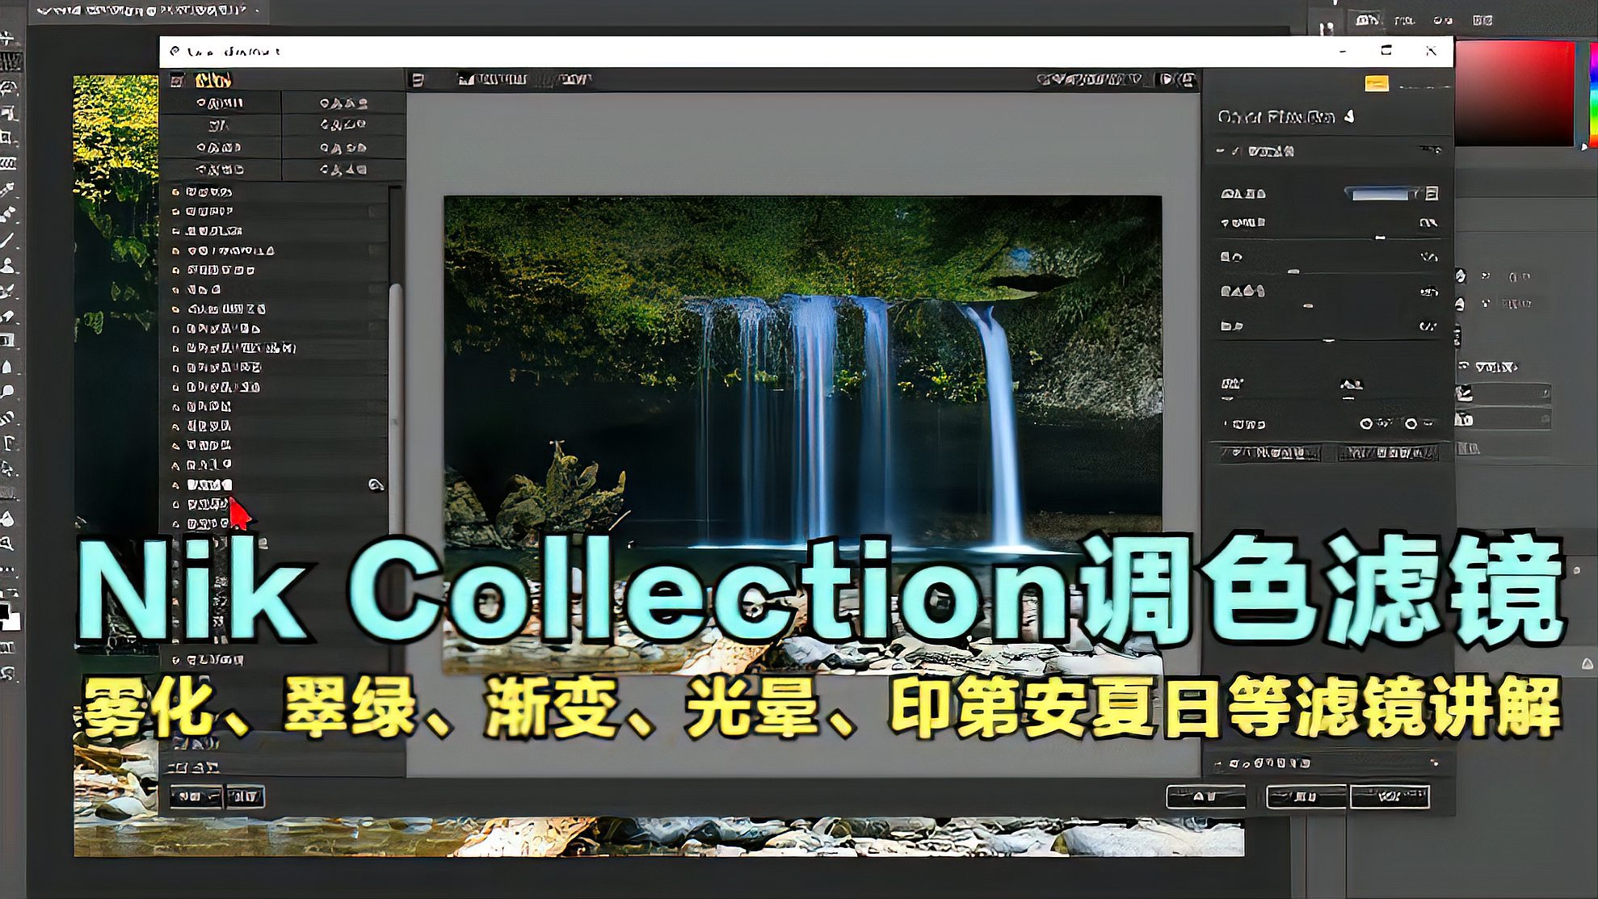Image resolution: width=1598 pixels, height=899 pixels.
Task: Select the Move tool in Photoshop toolbar
Action: [x=8, y=37]
